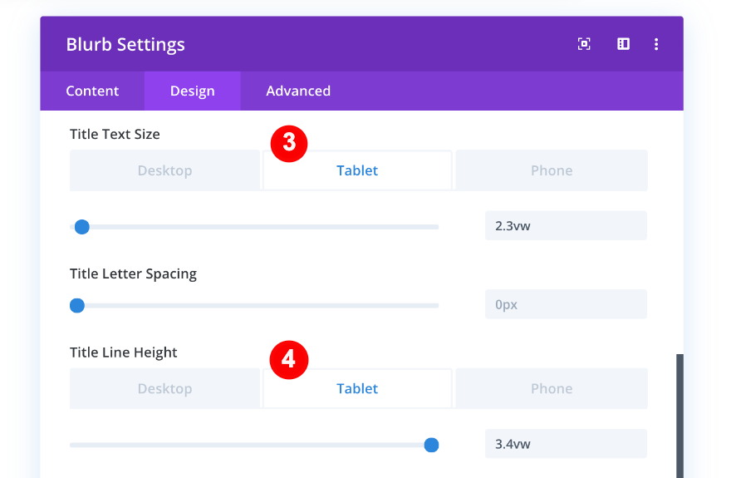Viewport: 731px width, 478px height.
Task: Click the expand modal fullscreen icon
Action: point(584,44)
